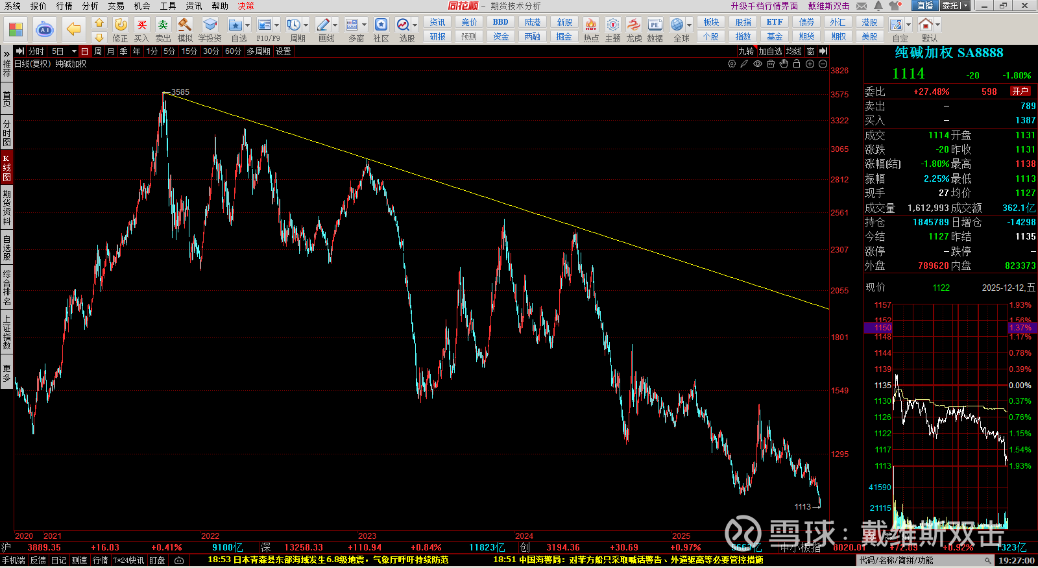
Task: Click the 修正 refresh icon
Action: [x=121, y=25]
